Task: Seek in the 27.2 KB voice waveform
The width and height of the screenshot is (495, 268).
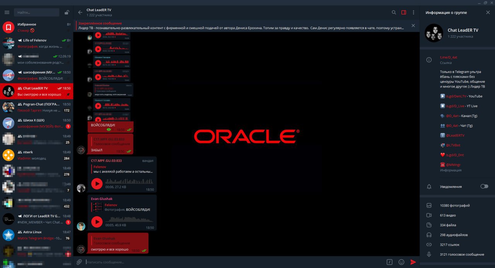Action: (x=129, y=181)
